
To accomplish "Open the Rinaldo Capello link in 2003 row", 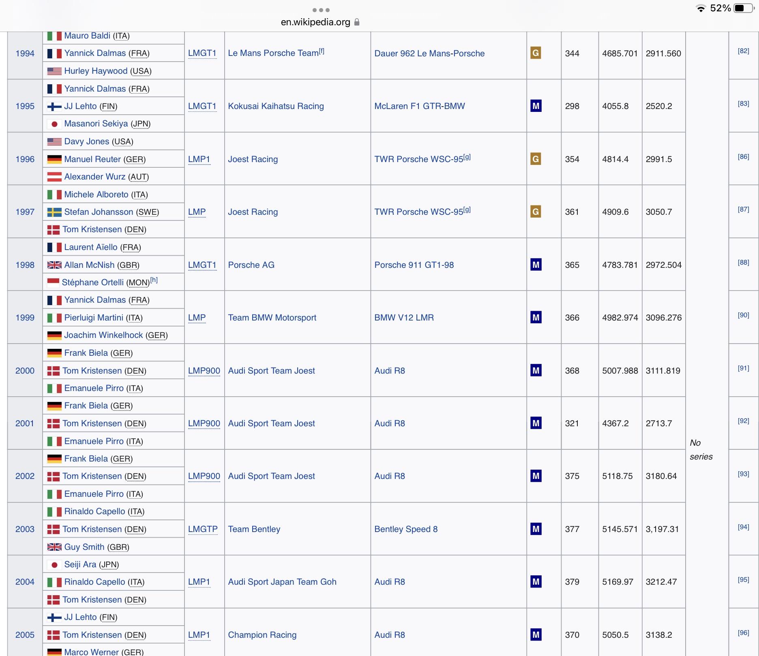I will pyautogui.click(x=94, y=511).
